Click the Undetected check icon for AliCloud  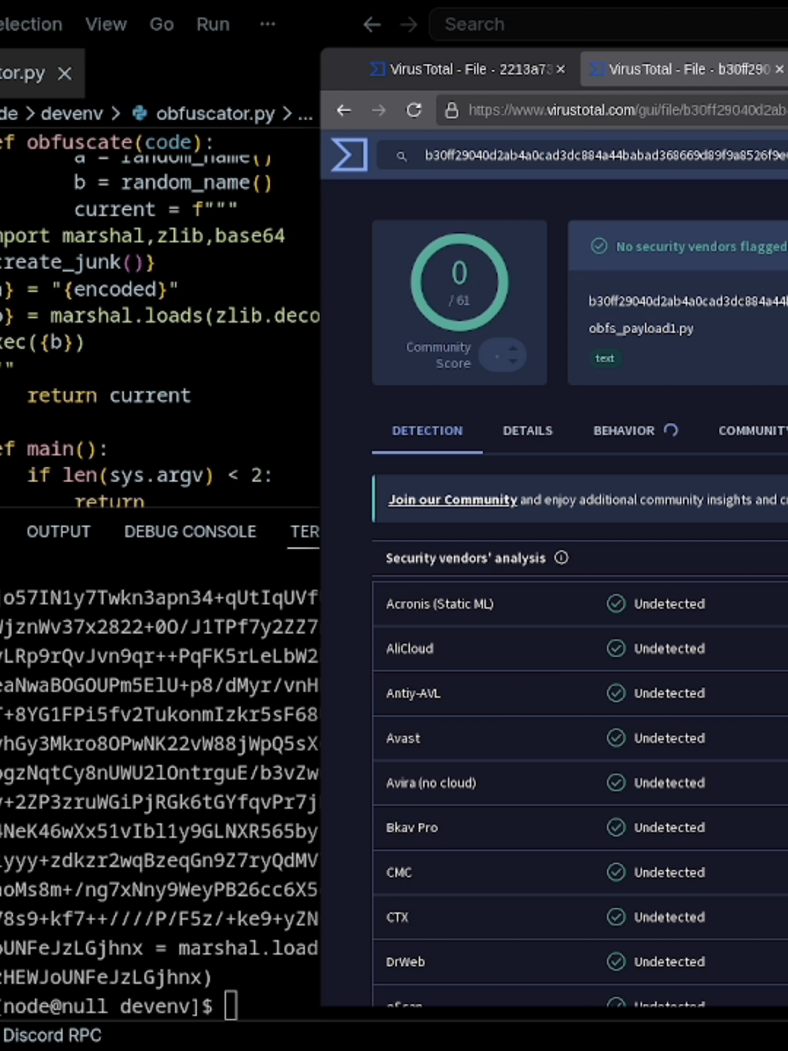(616, 648)
